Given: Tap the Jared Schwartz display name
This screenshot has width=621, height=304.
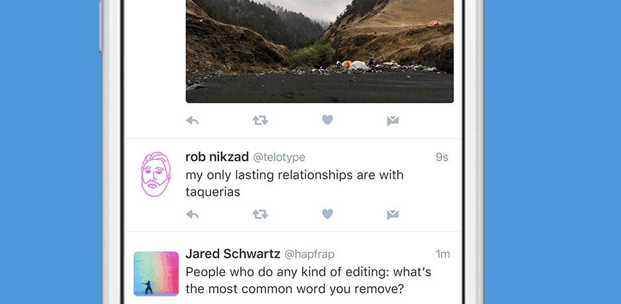Looking at the screenshot, I should 232,254.
